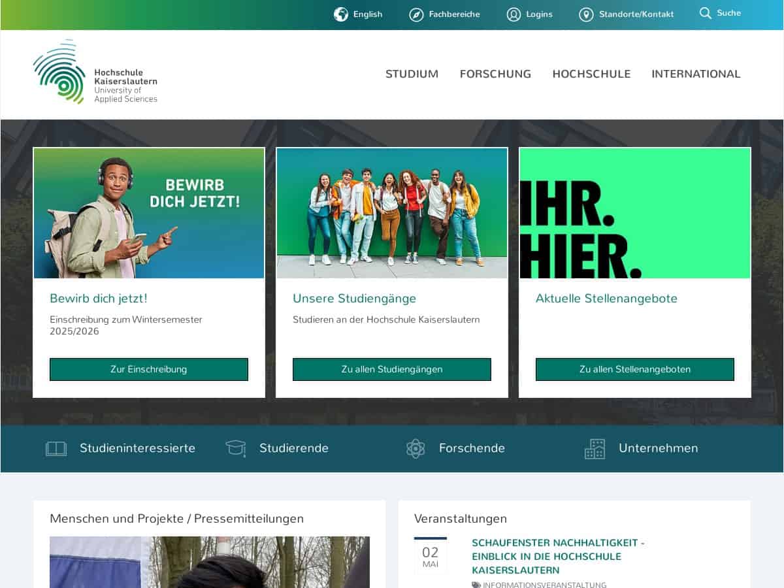
Task: Click the 'Veranstaltungen' section heading
Action: pyautogui.click(x=461, y=519)
